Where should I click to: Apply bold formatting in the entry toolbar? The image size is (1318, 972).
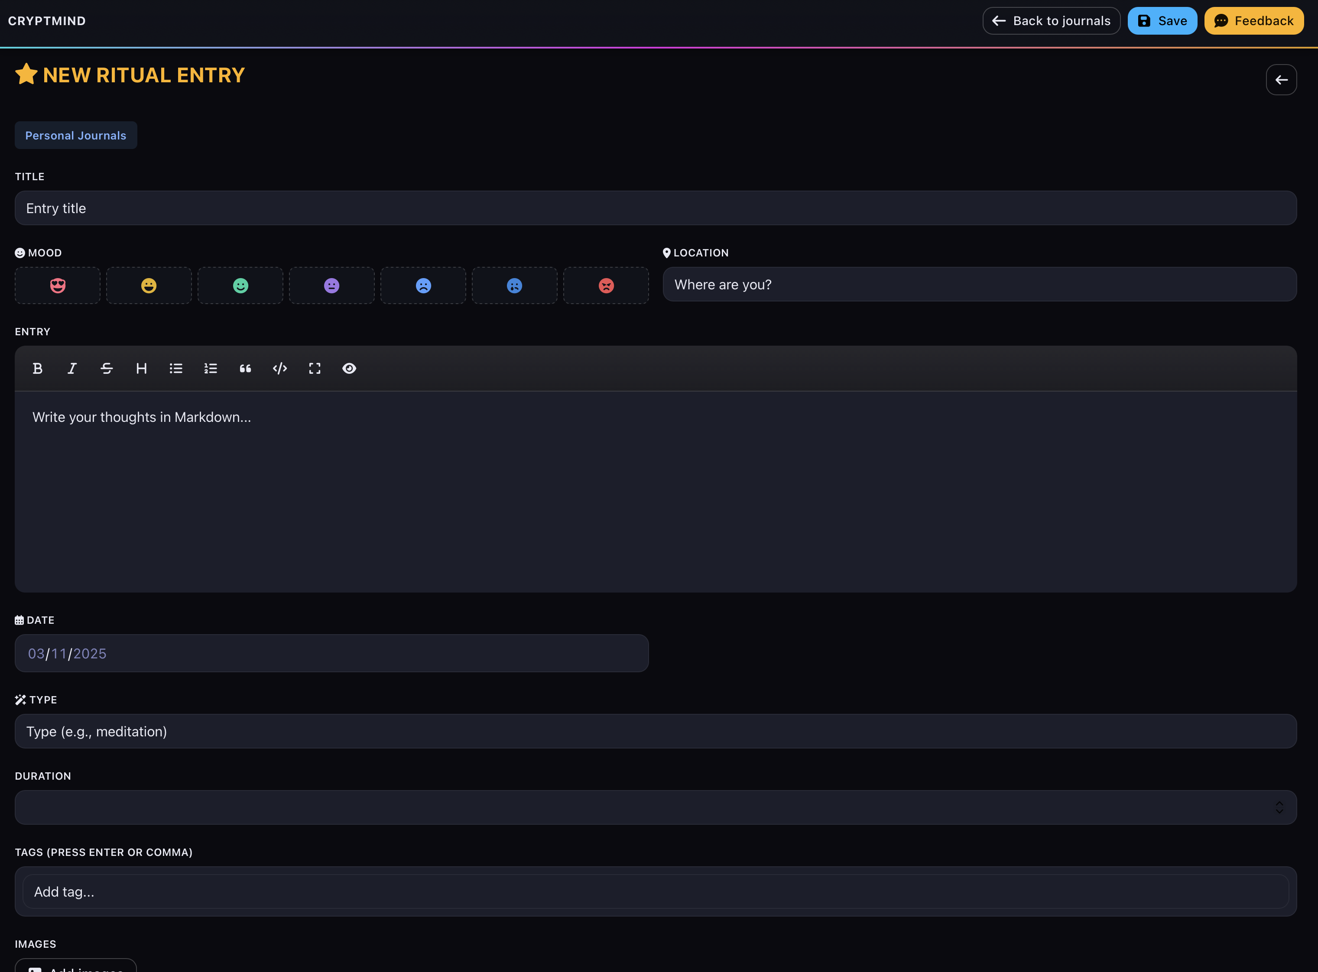pyautogui.click(x=38, y=368)
